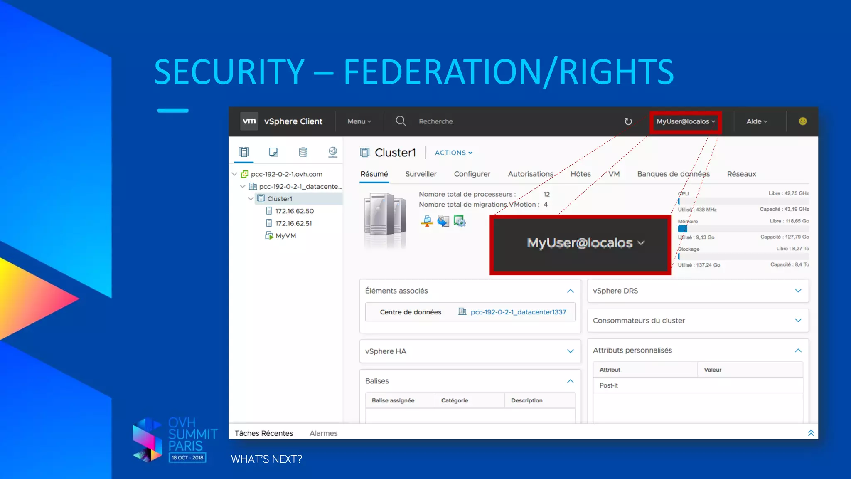Open the Storage inventory view icon

(303, 152)
